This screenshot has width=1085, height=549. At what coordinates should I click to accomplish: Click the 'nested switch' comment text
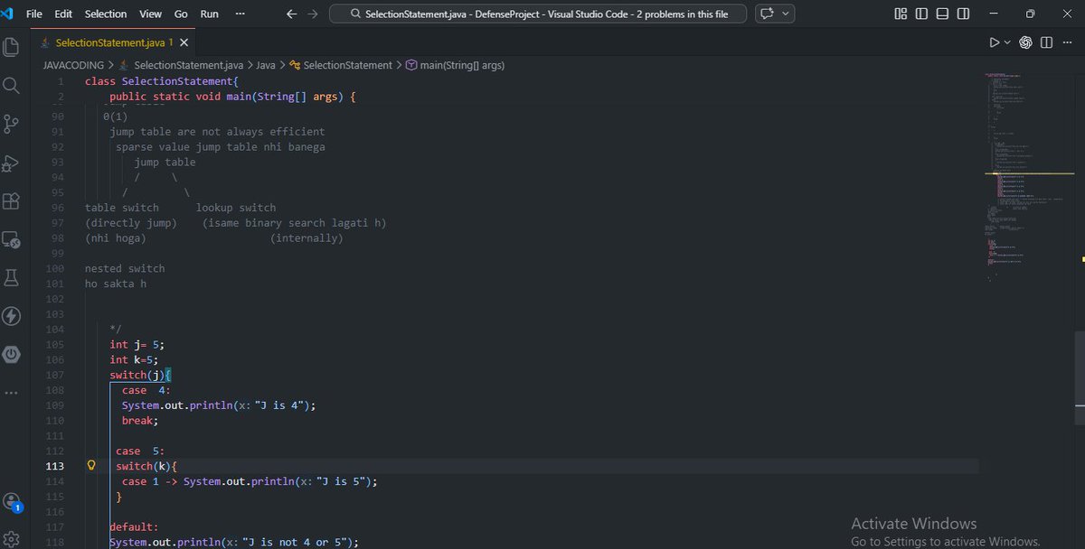(125, 268)
